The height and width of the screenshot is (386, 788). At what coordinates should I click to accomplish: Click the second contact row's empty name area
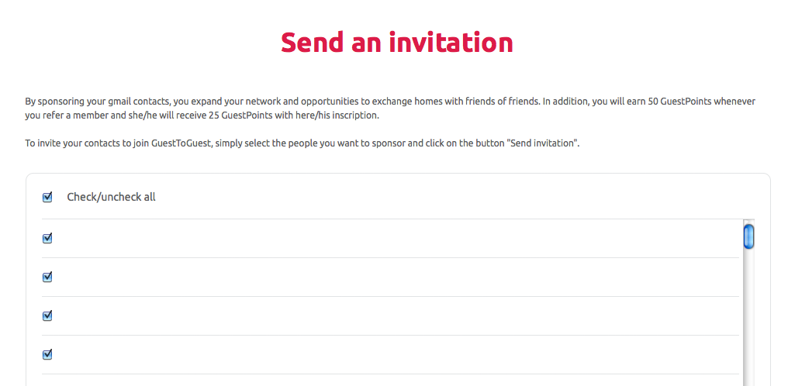tap(388, 277)
